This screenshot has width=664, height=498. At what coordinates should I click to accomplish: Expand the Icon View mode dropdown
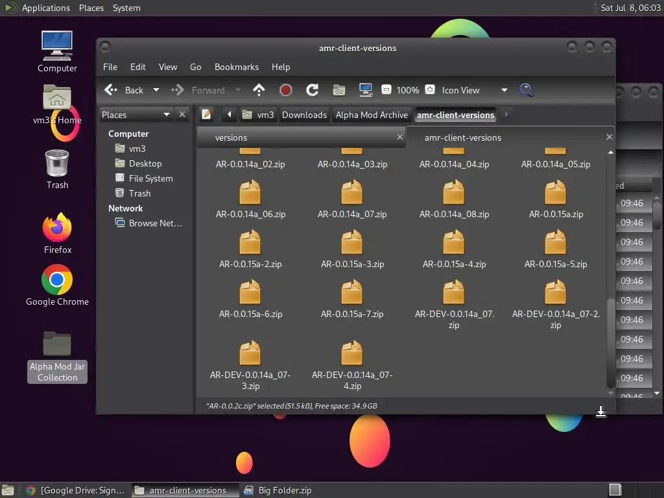[504, 90]
